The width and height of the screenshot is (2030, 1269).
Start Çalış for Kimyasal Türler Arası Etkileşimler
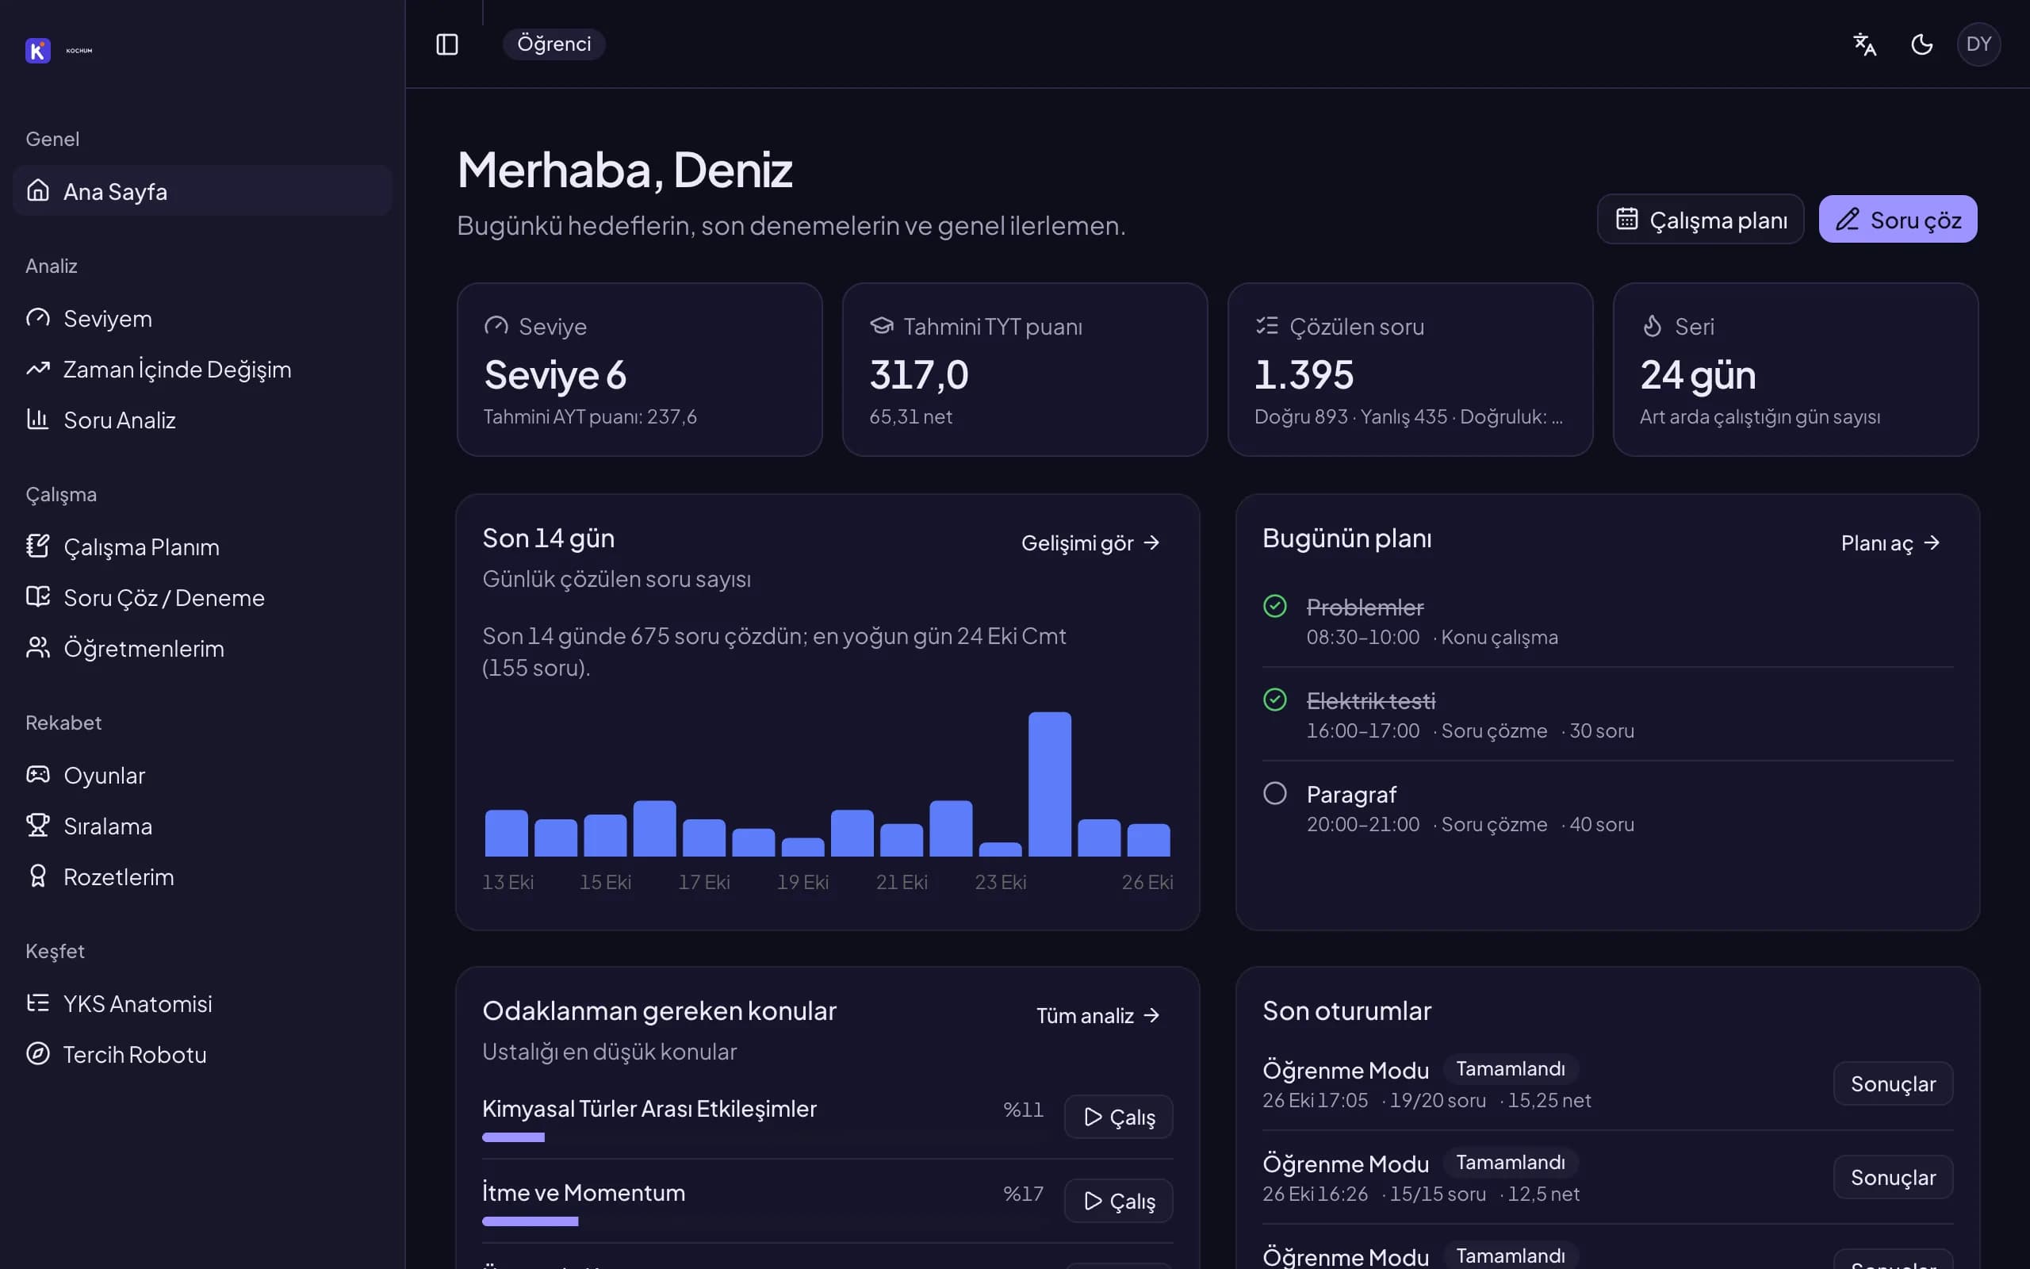click(1118, 1117)
